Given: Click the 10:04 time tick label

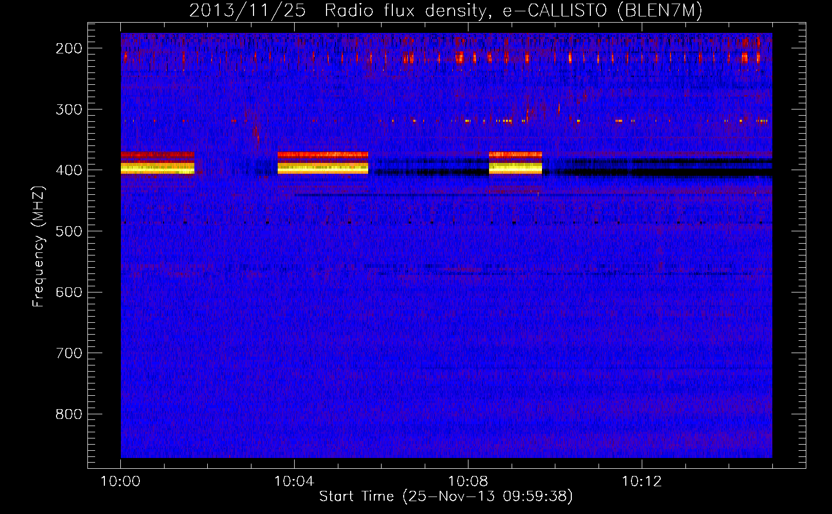Looking at the screenshot, I should pyautogui.click(x=294, y=482).
